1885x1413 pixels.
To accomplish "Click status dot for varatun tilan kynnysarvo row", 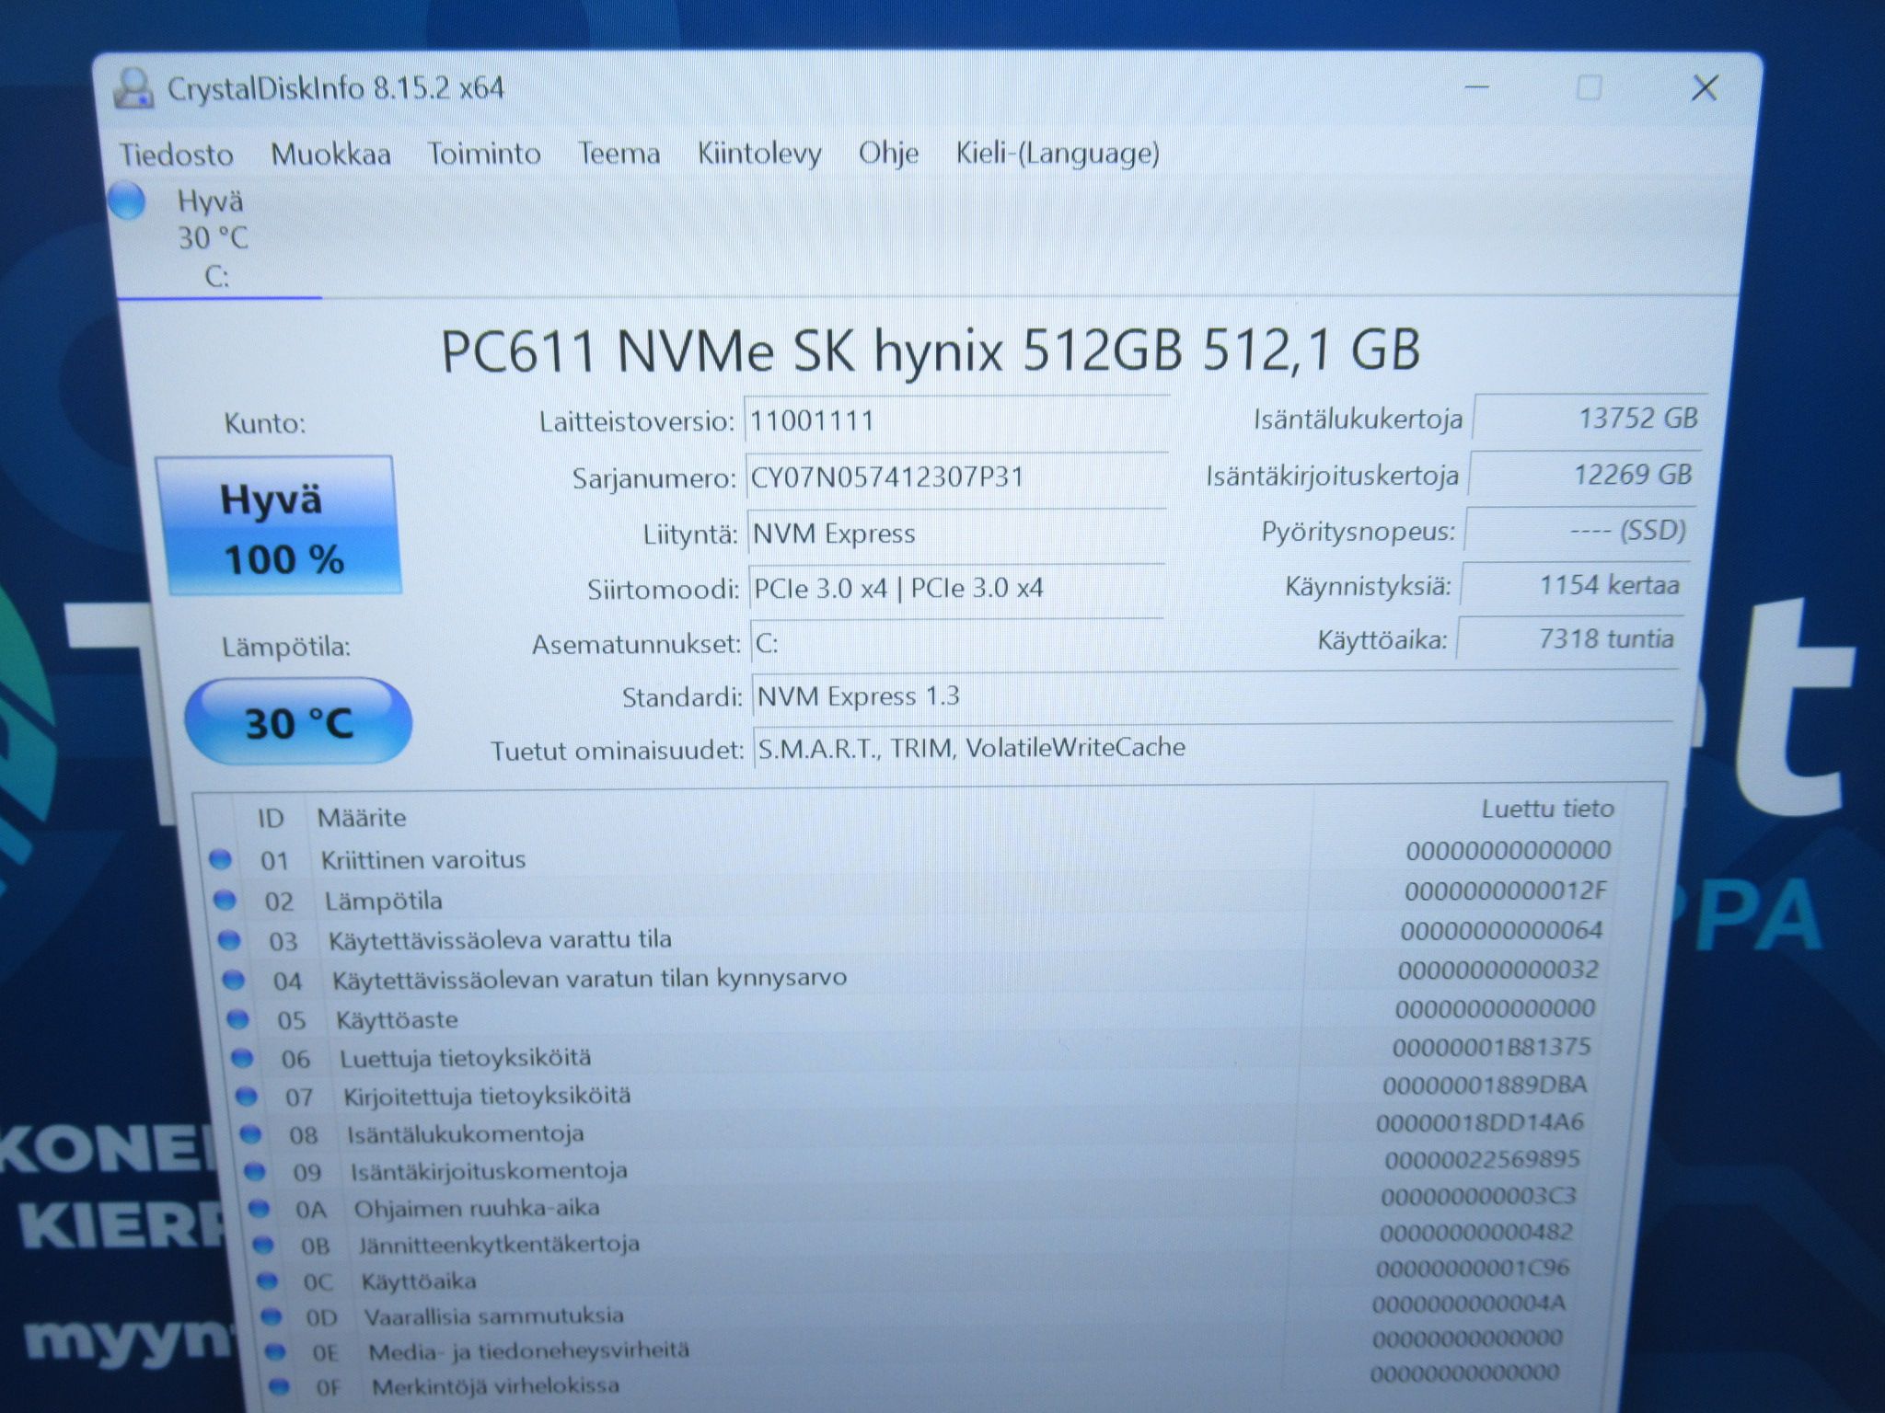I will click(234, 980).
